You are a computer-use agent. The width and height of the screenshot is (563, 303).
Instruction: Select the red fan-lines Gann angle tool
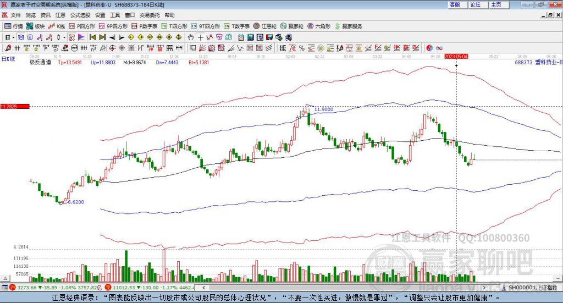pos(202,48)
